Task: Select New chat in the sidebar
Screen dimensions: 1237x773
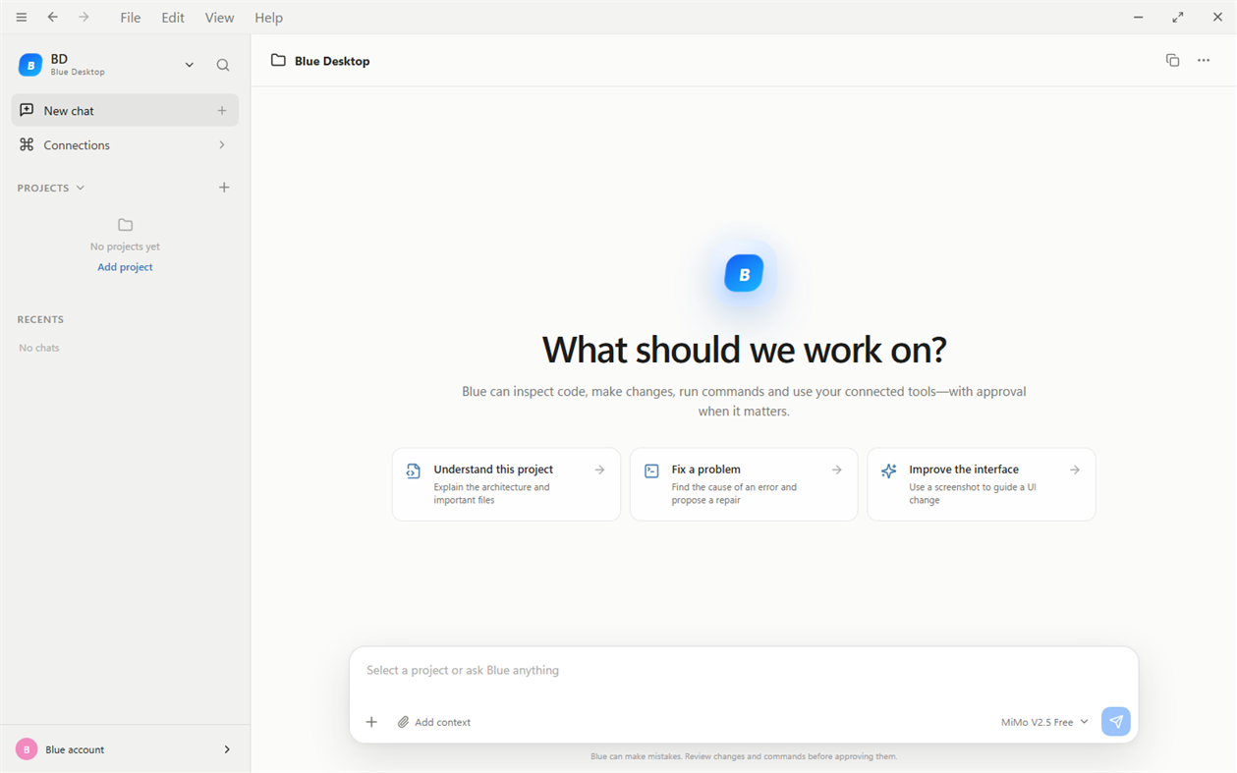Action: point(125,110)
